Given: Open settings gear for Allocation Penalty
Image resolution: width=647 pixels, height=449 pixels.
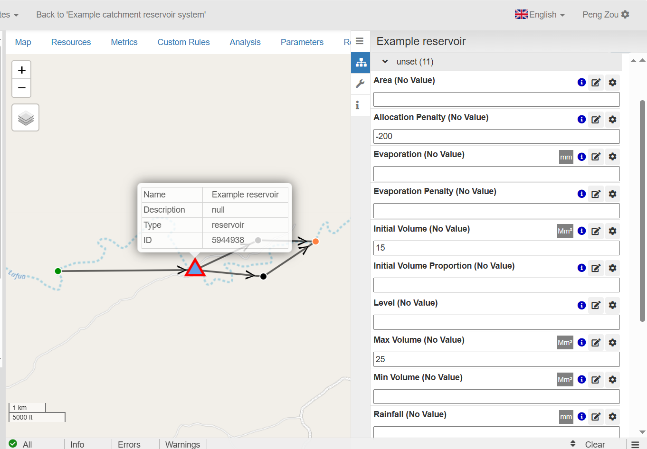Looking at the screenshot, I should (x=612, y=120).
